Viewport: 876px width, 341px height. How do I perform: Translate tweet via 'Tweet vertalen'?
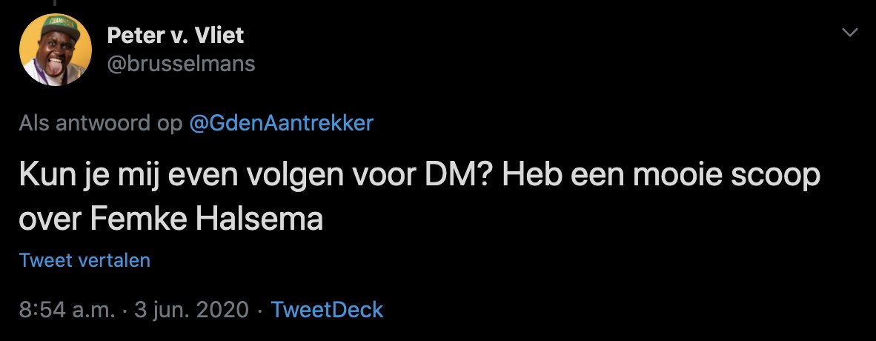point(84,260)
